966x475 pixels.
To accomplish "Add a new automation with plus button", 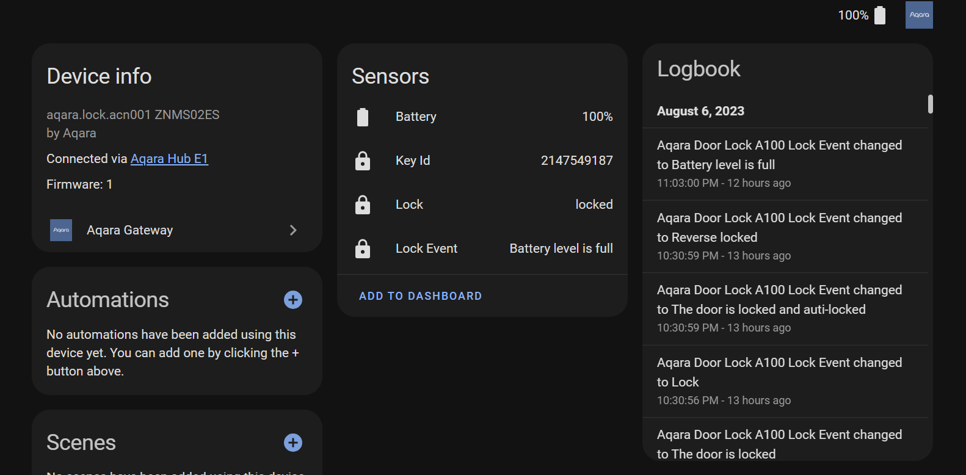I will point(293,300).
